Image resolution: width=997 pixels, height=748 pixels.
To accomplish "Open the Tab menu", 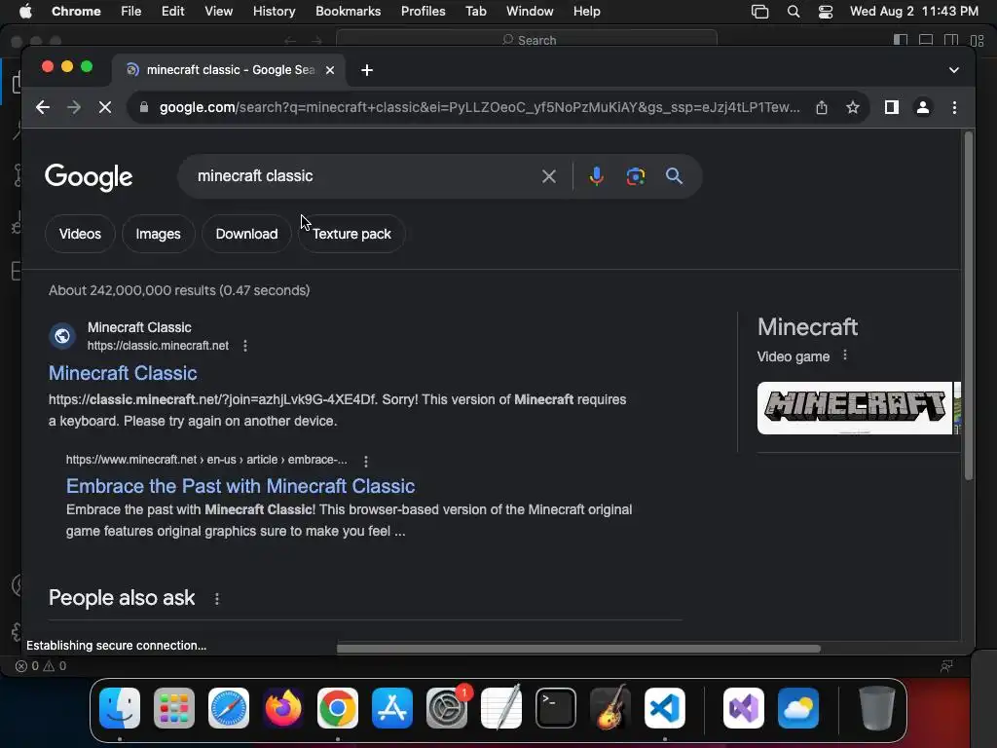I will coord(475,11).
